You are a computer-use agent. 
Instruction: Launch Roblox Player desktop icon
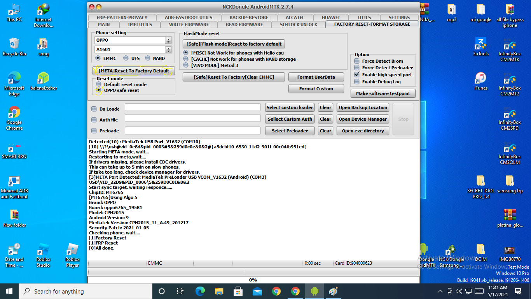[x=72, y=255]
